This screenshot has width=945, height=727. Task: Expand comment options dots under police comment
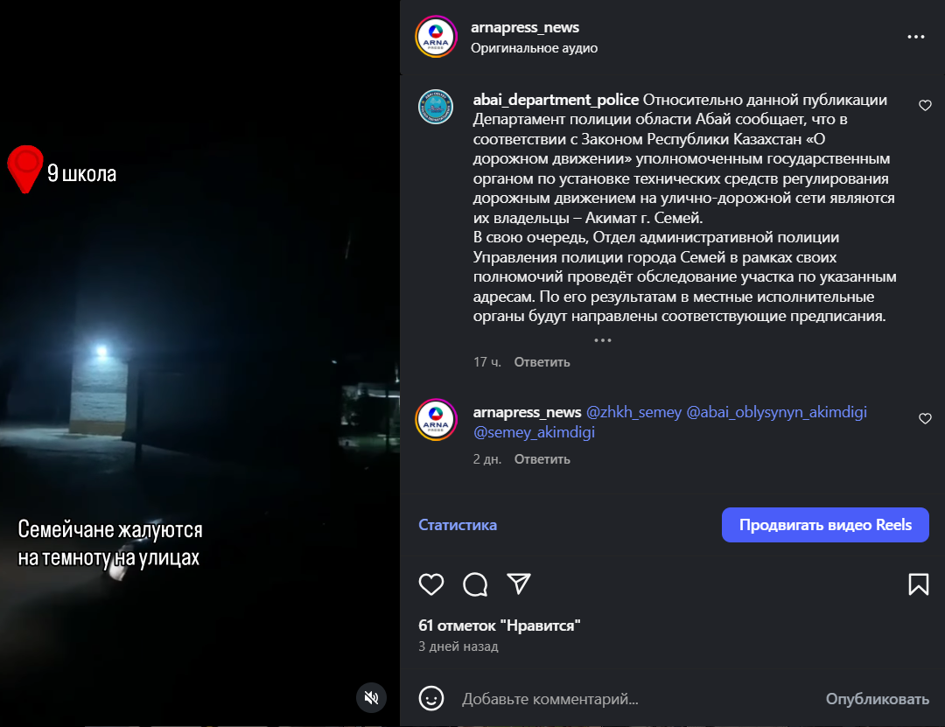602,339
